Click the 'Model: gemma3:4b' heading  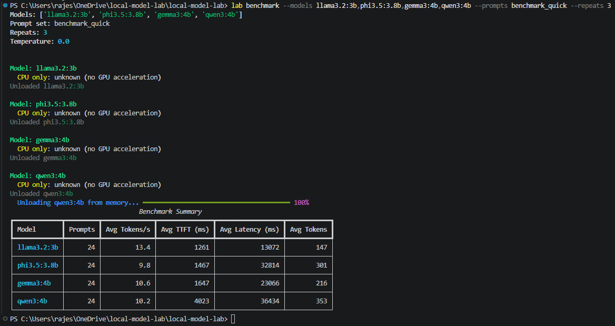(39, 140)
